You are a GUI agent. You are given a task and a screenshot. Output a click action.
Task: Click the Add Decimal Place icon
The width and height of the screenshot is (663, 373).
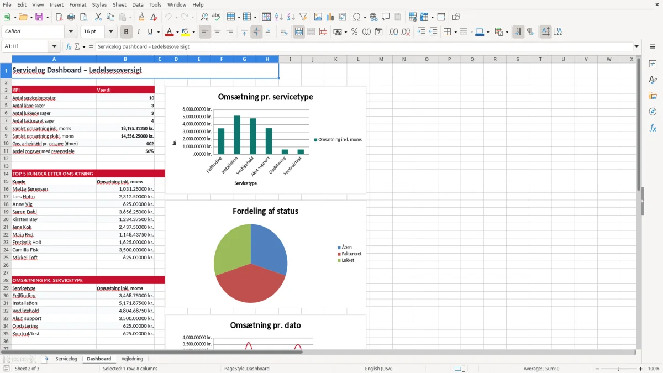[x=393, y=32]
